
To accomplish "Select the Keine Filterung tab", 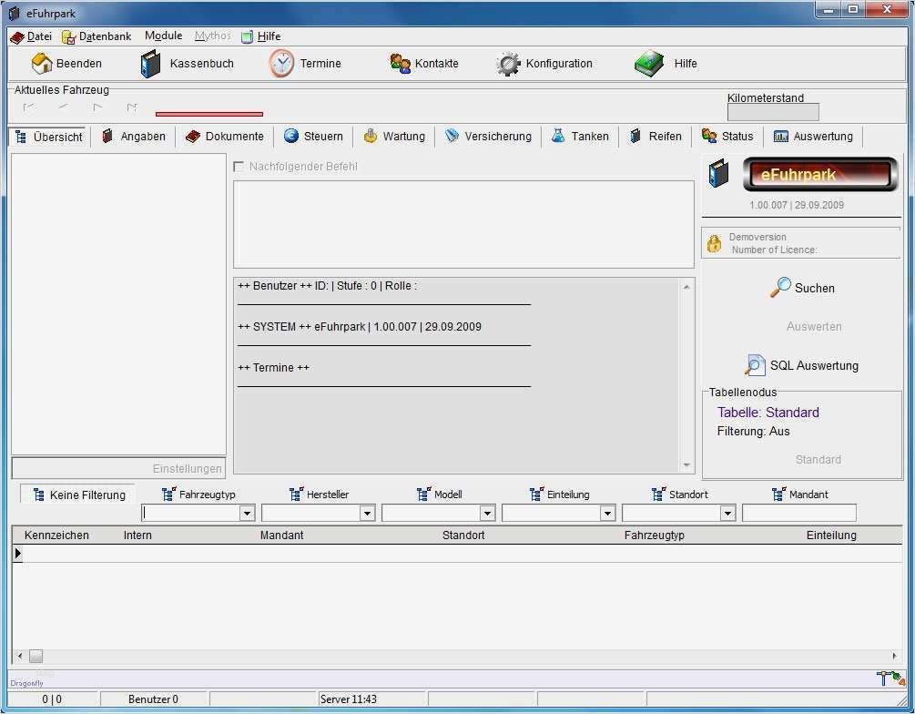I will (78, 495).
